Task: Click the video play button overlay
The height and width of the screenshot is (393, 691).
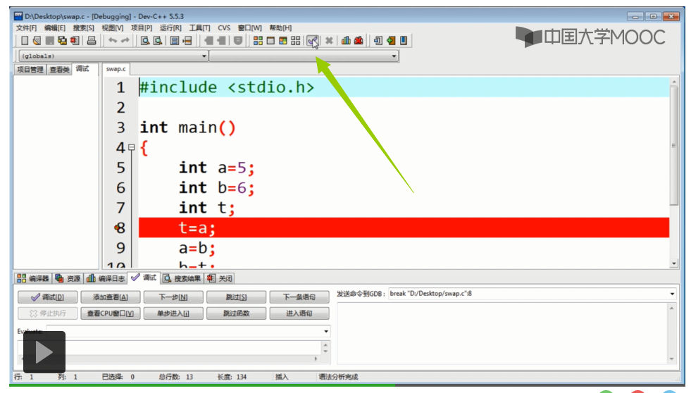Action: point(44,352)
